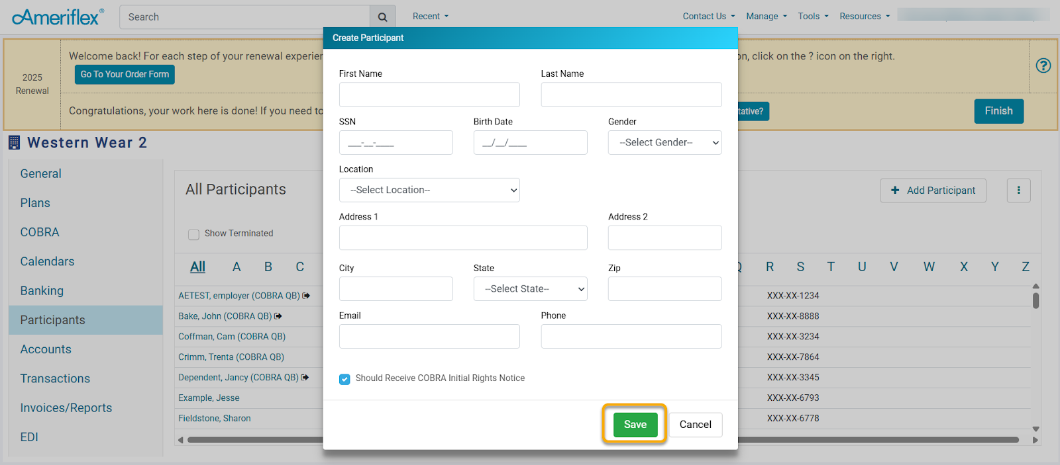
Task: Click the exit icon beside Dependent, Jancy
Action: click(305, 378)
